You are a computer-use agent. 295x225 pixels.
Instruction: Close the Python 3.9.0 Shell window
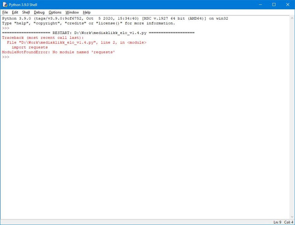coord(288,4)
